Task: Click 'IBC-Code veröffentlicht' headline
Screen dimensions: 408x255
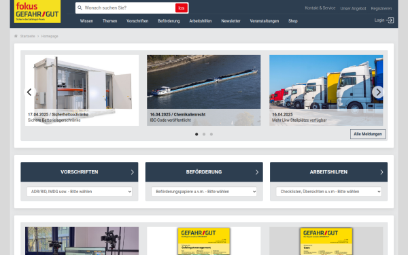Action: pyautogui.click(x=170, y=120)
